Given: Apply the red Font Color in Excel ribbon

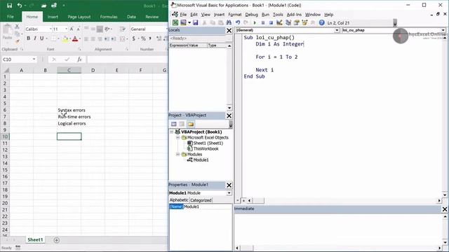Looking at the screenshot, I should (75, 38).
